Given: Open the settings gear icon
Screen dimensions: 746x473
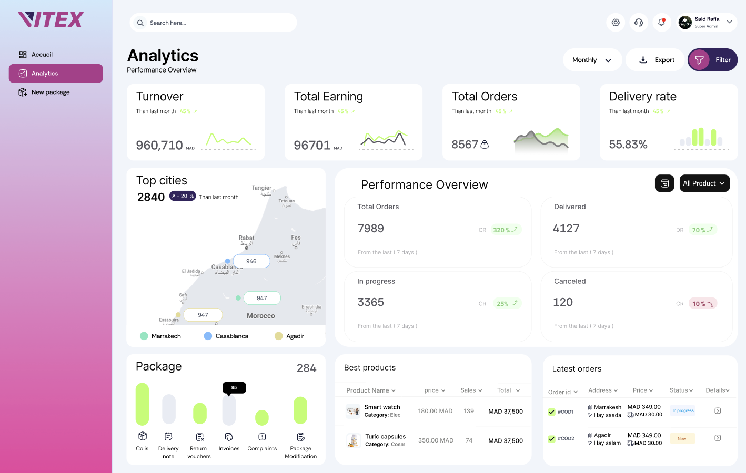Looking at the screenshot, I should [616, 23].
